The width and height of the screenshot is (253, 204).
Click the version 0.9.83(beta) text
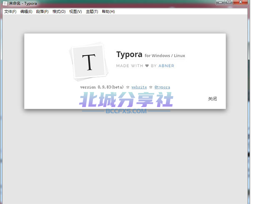[x=102, y=87]
